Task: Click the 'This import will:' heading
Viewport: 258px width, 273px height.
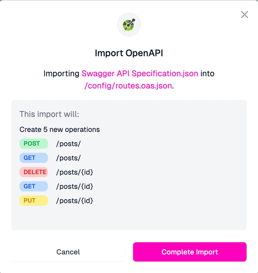Action: click(49, 114)
